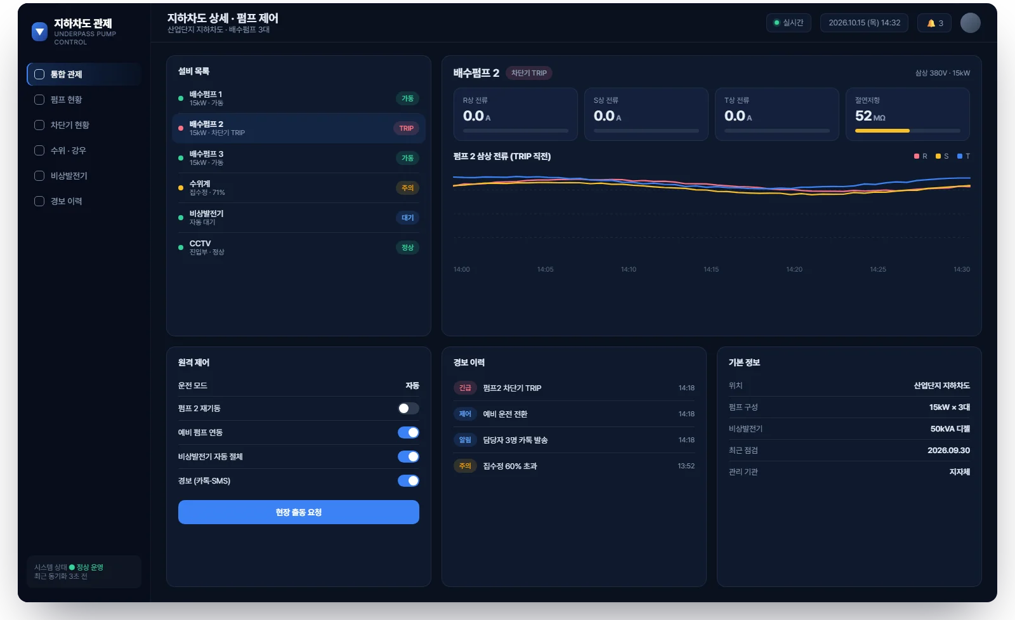Open 수위 · 강우 in the sidebar
The height and width of the screenshot is (620, 1015).
84,150
